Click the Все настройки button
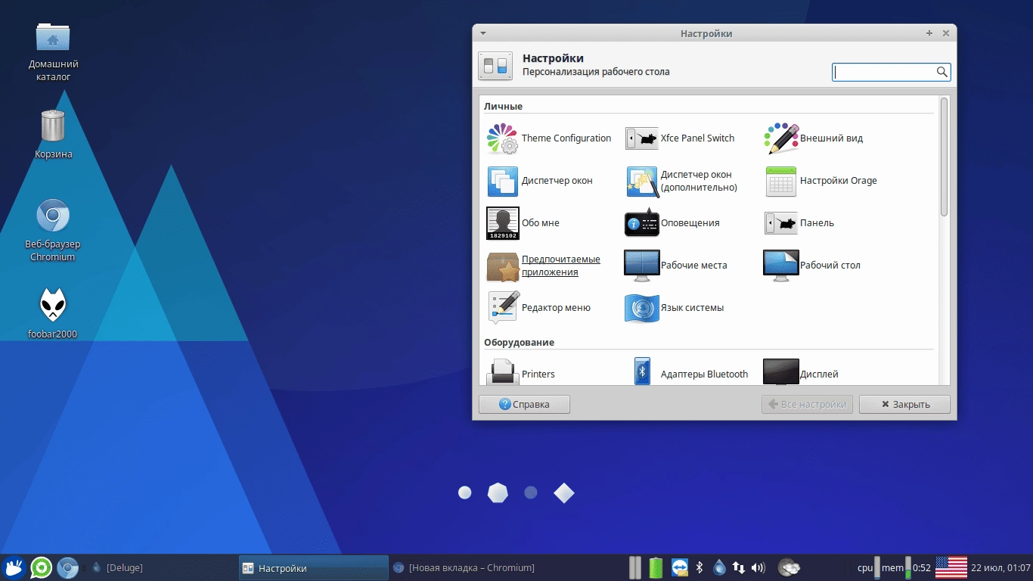1033x581 pixels. (807, 404)
